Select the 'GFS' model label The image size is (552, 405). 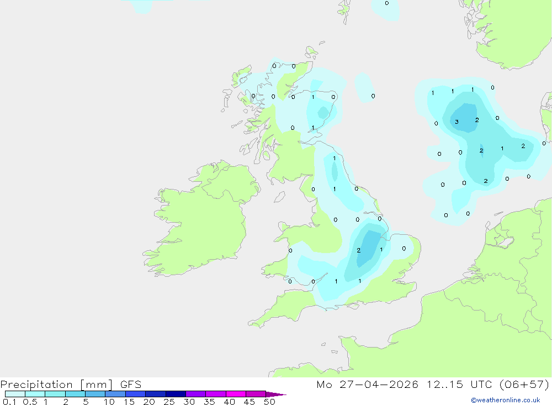pos(131,385)
